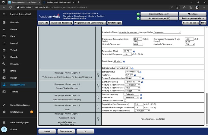Toggle Geräte-LED deaktivieren checkbox
The height and width of the screenshot is (135, 208).
(125, 101)
